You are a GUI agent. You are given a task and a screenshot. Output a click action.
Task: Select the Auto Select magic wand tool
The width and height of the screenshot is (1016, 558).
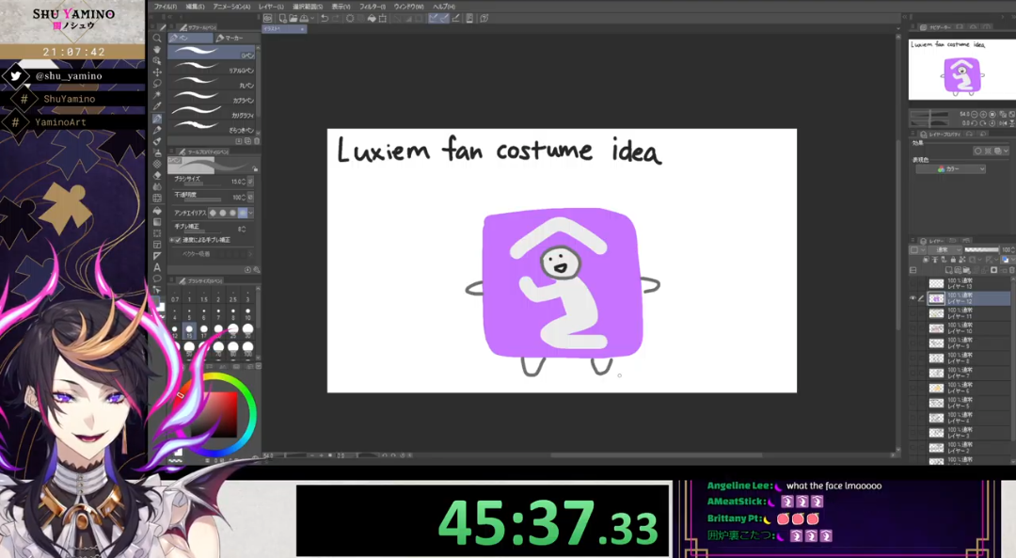[x=157, y=95]
